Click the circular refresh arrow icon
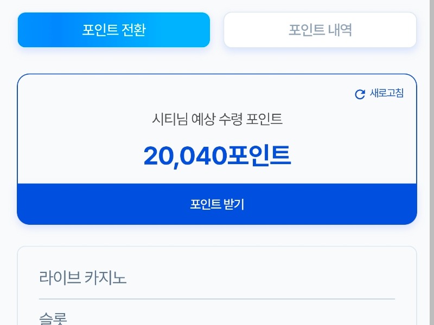 click(x=360, y=94)
